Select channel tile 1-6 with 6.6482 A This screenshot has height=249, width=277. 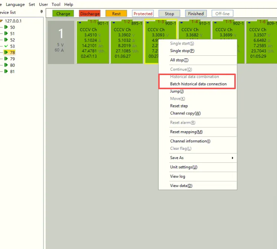tap(261, 42)
